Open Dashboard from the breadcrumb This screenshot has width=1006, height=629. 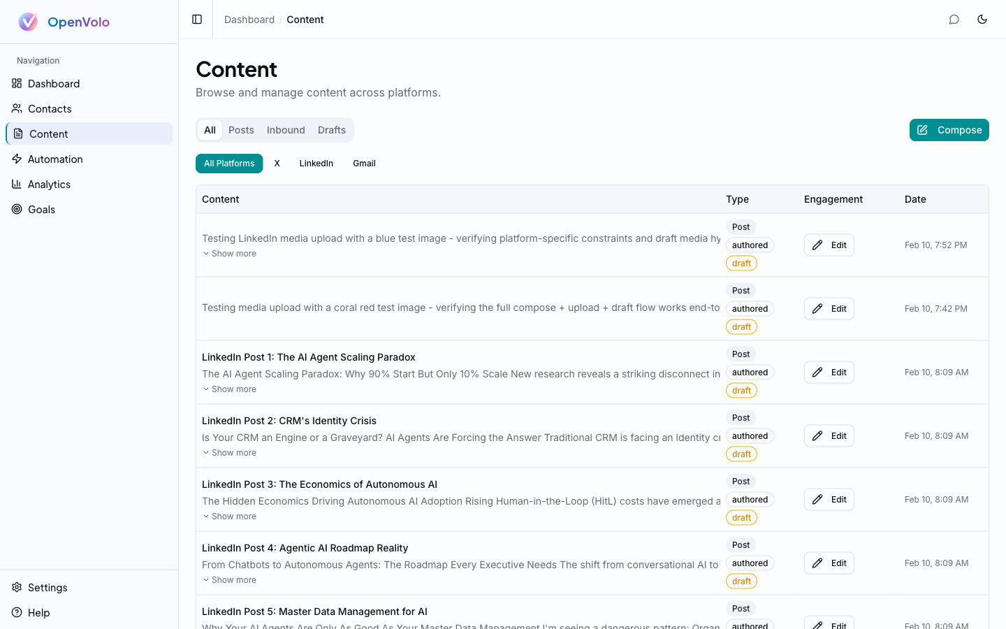click(249, 19)
